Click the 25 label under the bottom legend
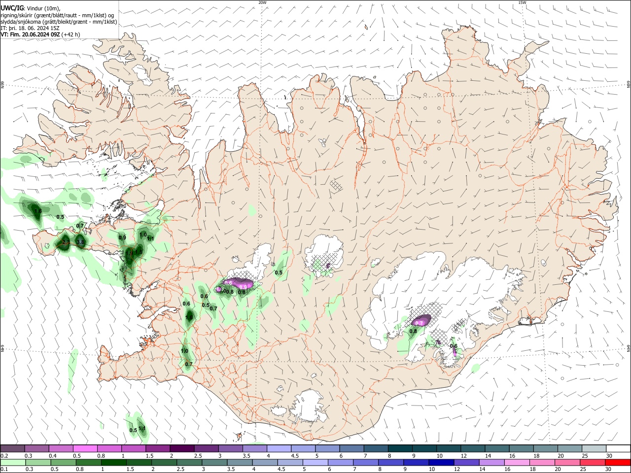631x473 pixels. coord(583,470)
